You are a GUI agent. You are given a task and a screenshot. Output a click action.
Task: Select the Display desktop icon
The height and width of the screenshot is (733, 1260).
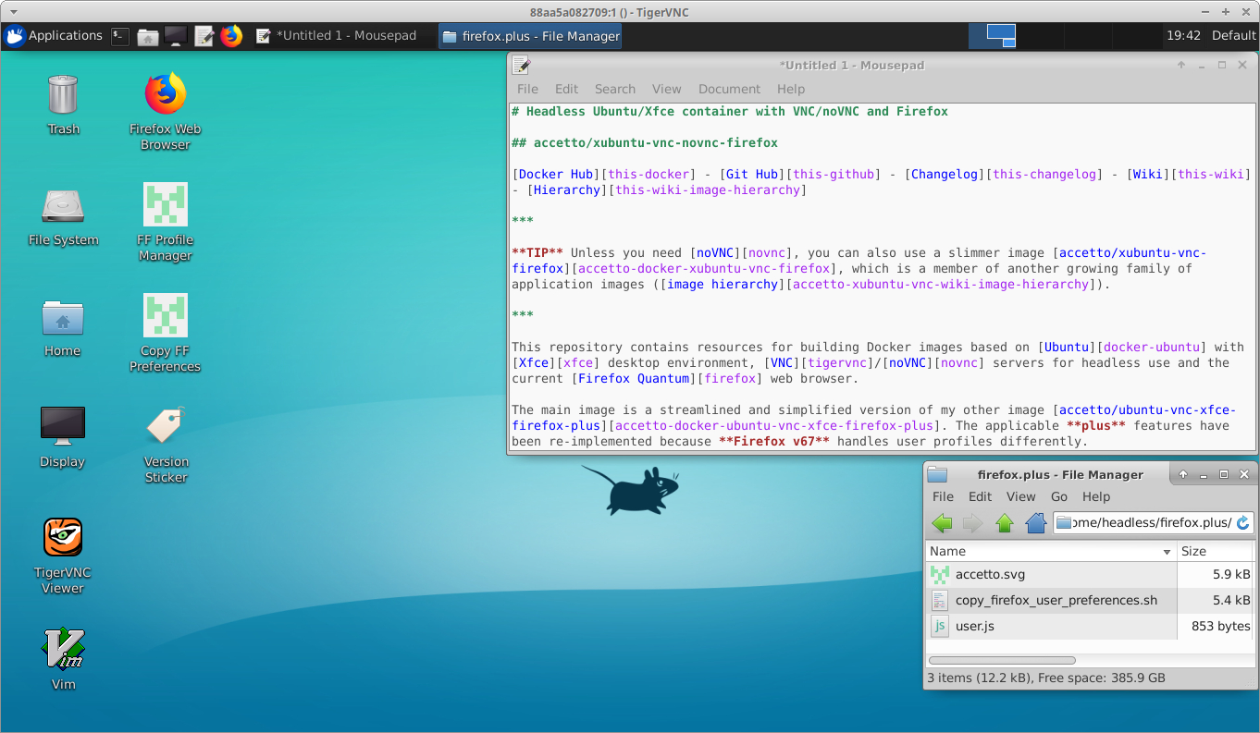pos(63,436)
